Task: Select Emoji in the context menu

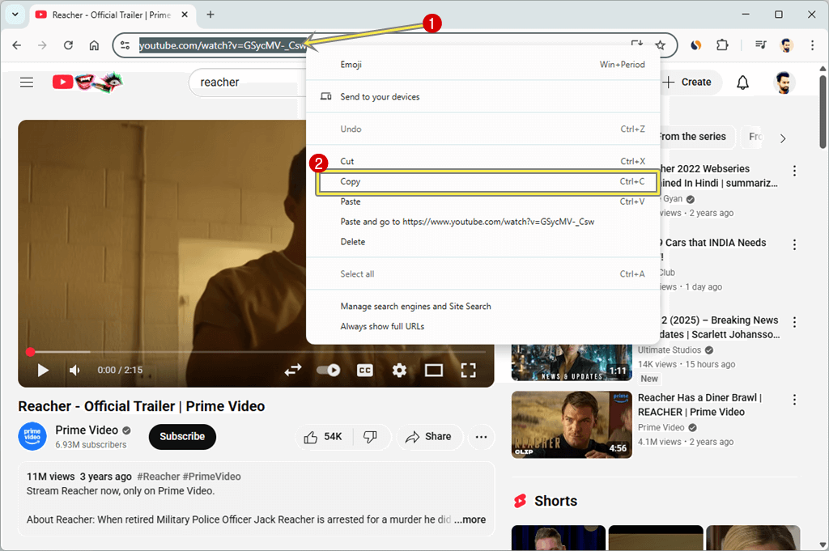Action: 483,65
